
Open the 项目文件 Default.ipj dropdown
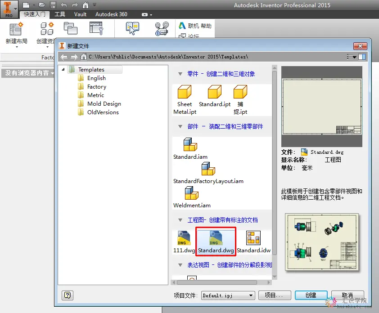[228, 295]
